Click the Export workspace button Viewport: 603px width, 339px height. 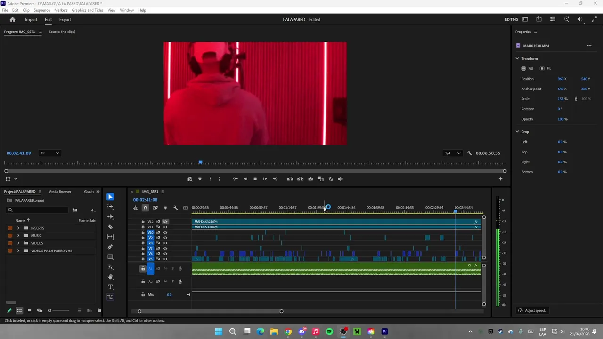65,20
